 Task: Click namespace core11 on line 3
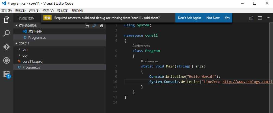coord(141,35)
